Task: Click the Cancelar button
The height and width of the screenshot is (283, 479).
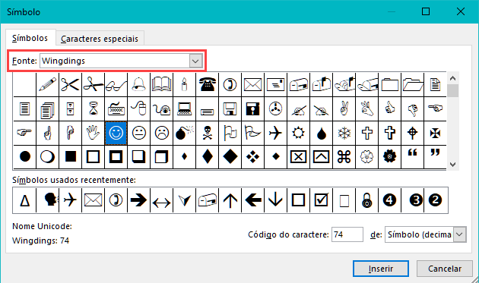Action: pyautogui.click(x=445, y=269)
